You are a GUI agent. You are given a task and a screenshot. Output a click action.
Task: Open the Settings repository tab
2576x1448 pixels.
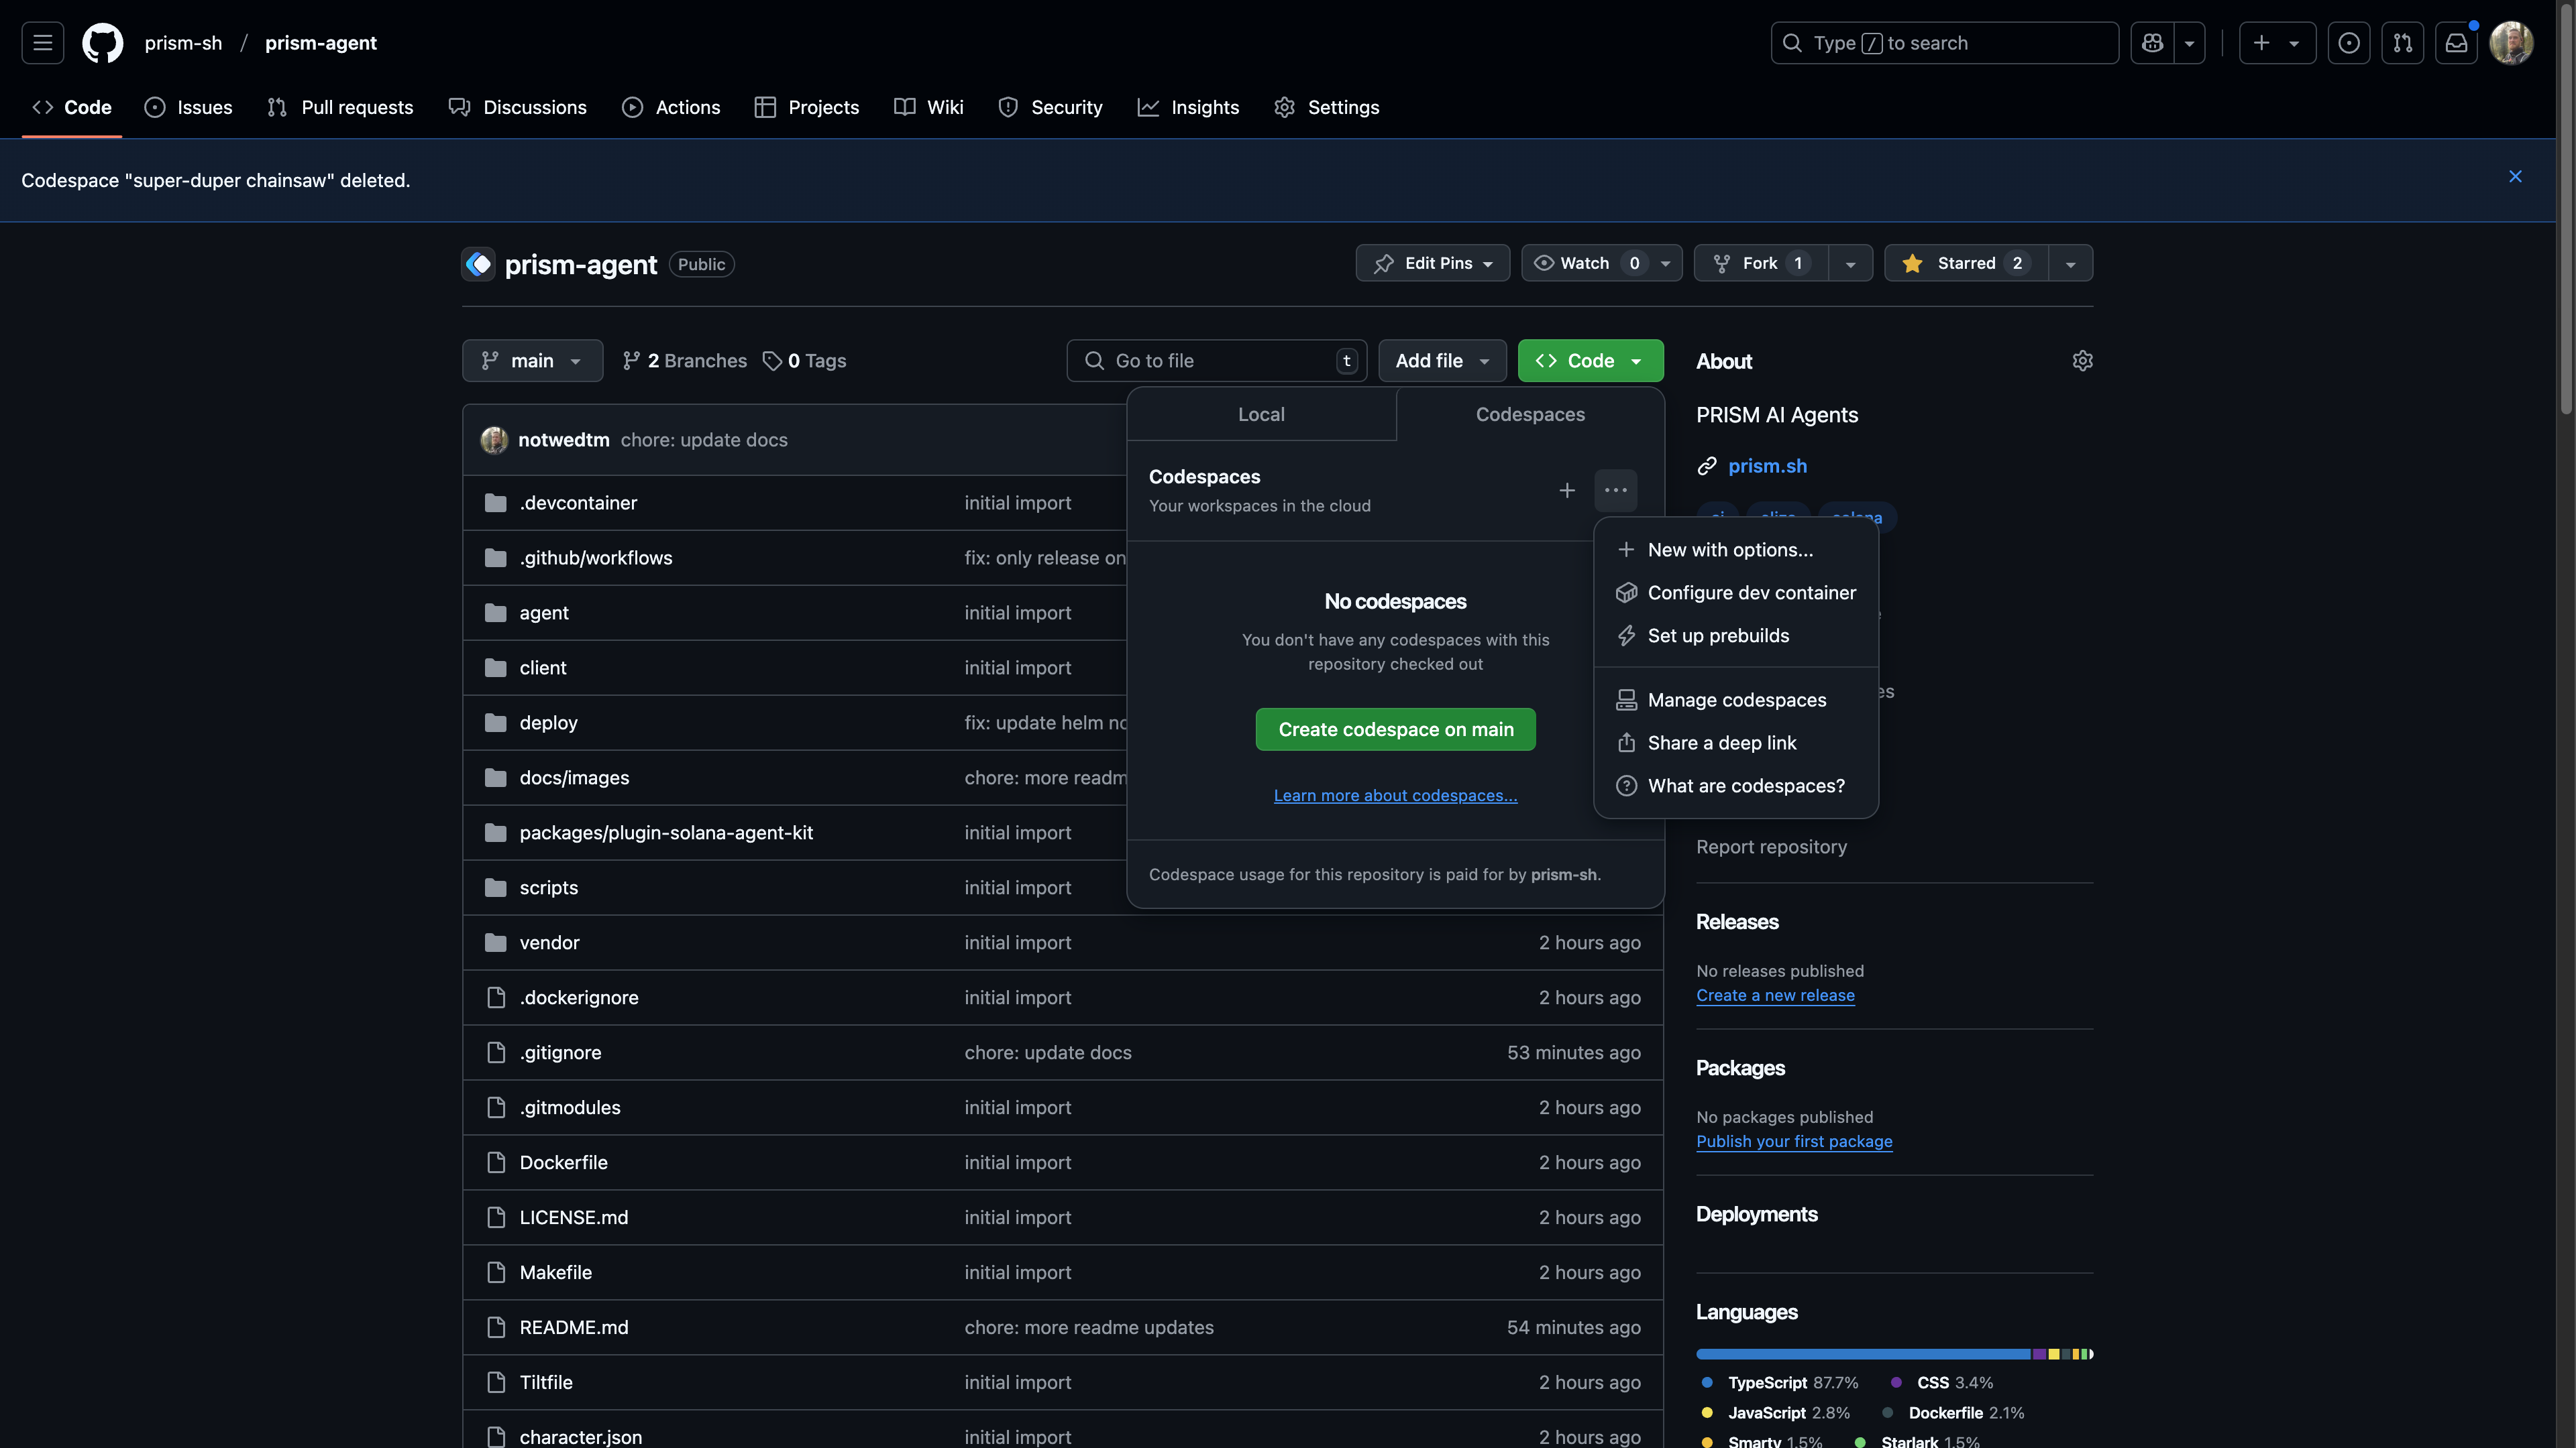pyautogui.click(x=1327, y=107)
